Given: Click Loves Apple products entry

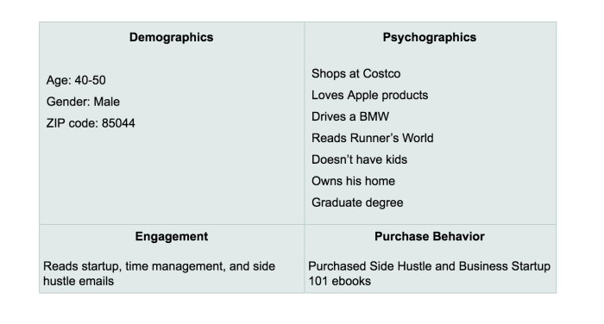Looking at the screenshot, I should click(370, 95).
